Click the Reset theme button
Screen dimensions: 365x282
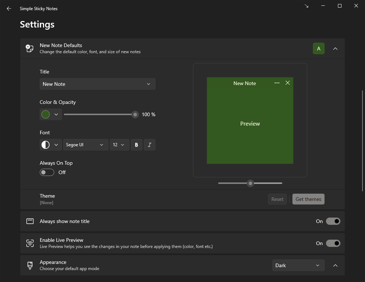pyautogui.click(x=277, y=199)
